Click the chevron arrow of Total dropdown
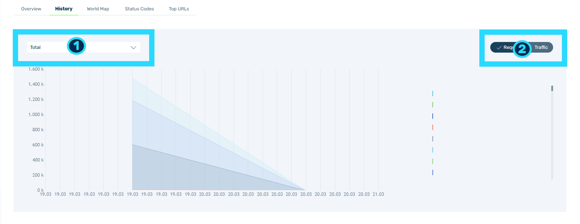This screenshot has width=580, height=224. [133, 48]
